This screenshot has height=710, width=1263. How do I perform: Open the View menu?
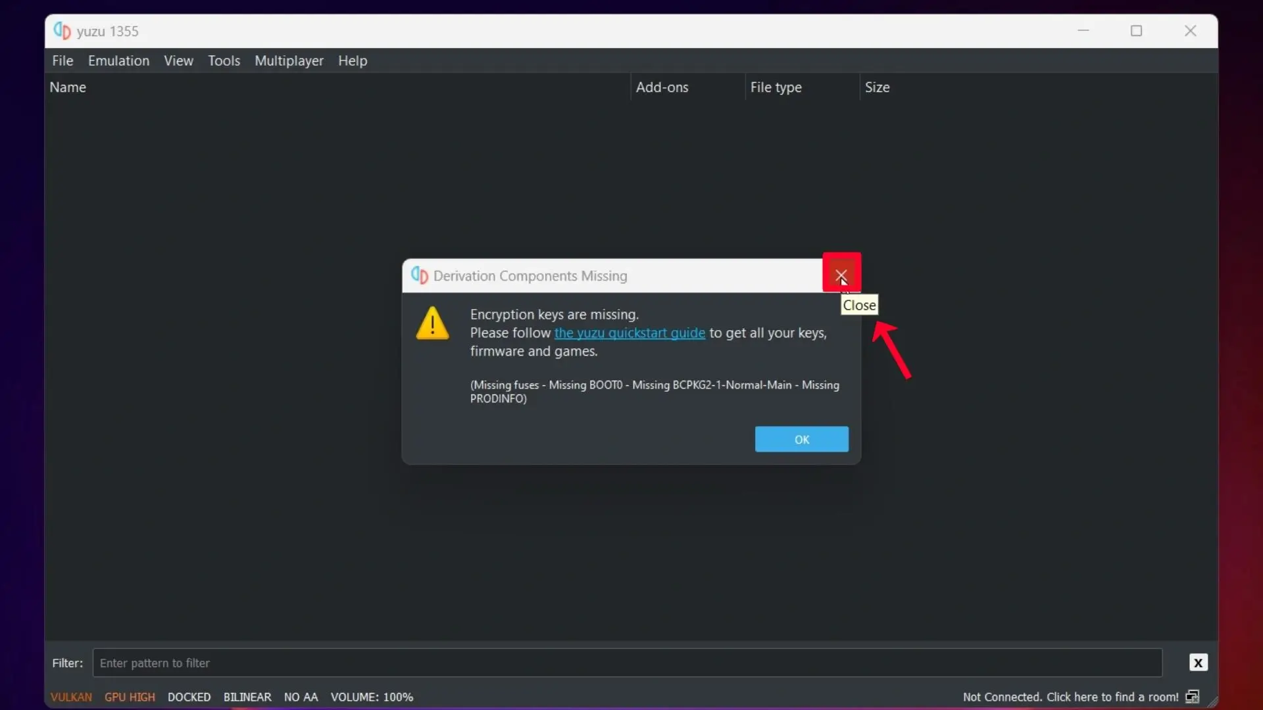point(178,60)
